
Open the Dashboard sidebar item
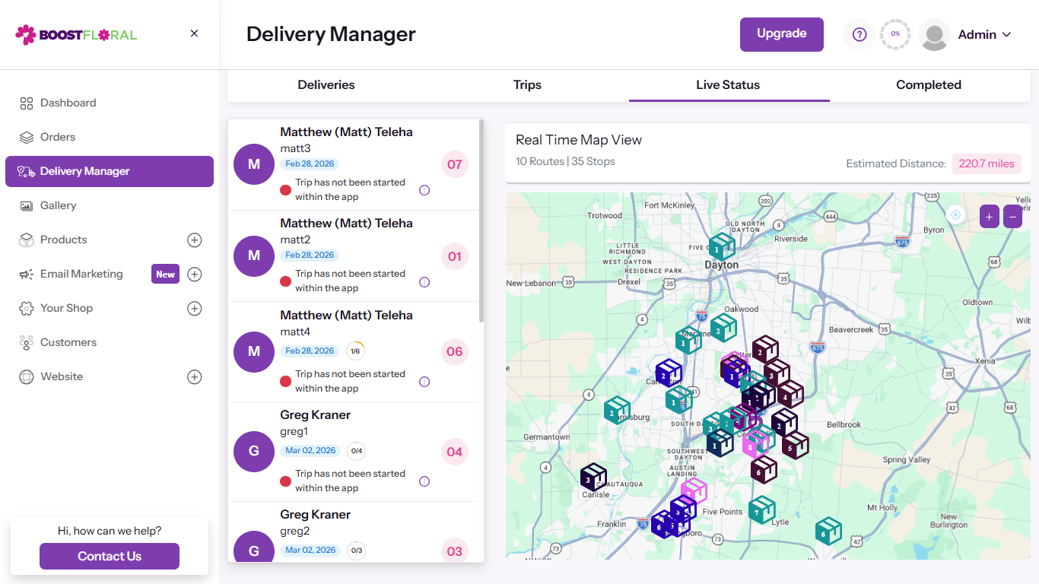(x=110, y=103)
